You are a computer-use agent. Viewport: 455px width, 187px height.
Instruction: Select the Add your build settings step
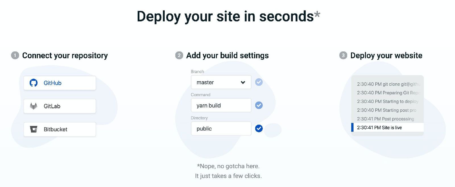coord(227,55)
